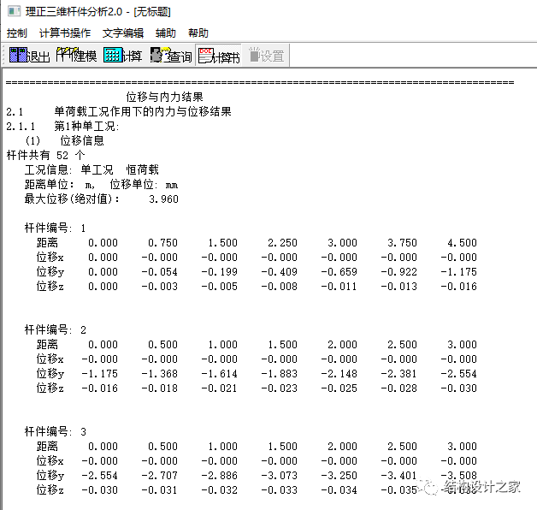
Task: Click member 2 位移y value -2.381
Action: [399, 374]
